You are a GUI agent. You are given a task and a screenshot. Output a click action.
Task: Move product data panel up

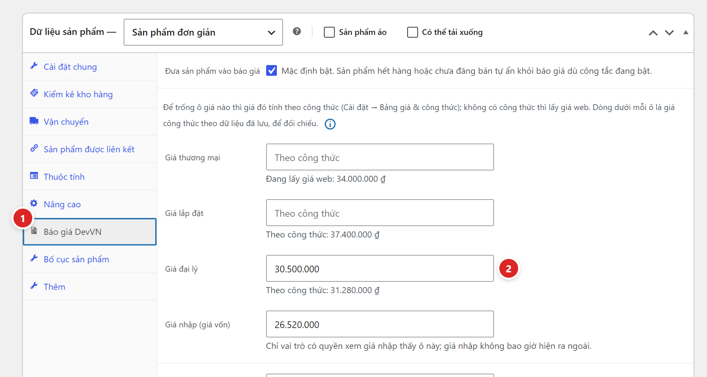653,33
